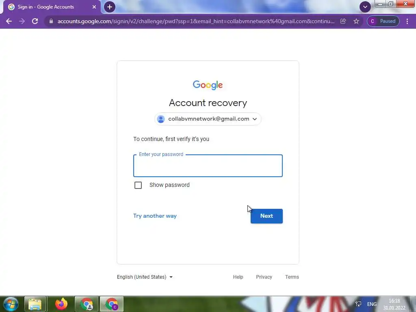The width and height of the screenshot is (416, 312).
Task: Select the Sign in - Google Accounts tab
Action: pyautogui.click(x=52, y=7)
